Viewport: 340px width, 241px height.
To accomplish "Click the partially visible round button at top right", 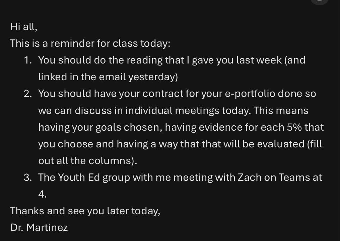I will (x=320, y=2).
